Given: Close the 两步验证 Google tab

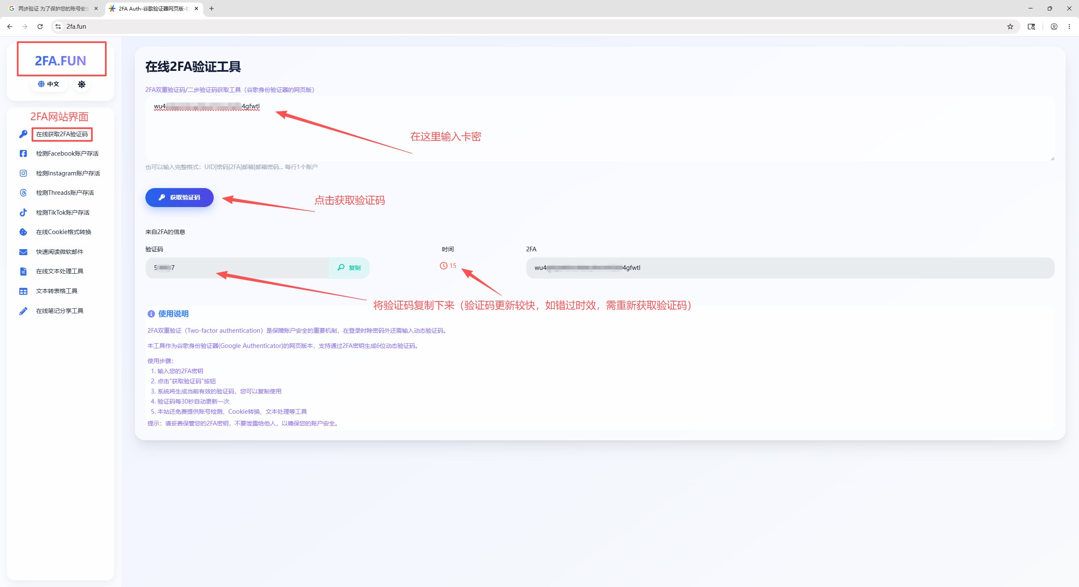Looking at the screenshot, I should tap(96, 8).
